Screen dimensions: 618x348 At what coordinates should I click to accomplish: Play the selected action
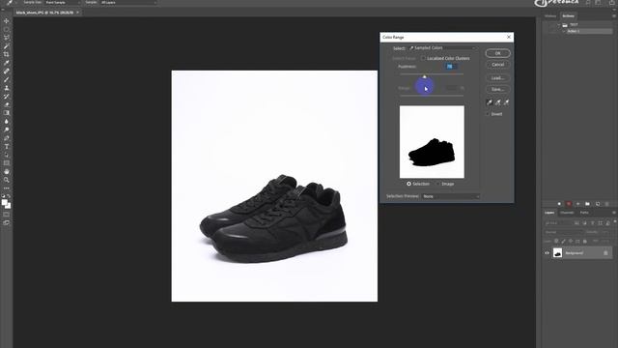578,204
